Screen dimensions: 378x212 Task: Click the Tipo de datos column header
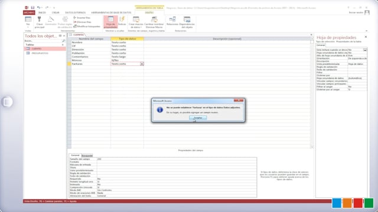[x=127, y=39]
